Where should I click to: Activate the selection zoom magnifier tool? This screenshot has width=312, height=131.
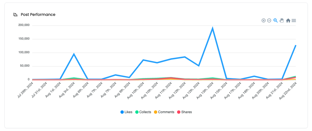(x=275, y=20)
